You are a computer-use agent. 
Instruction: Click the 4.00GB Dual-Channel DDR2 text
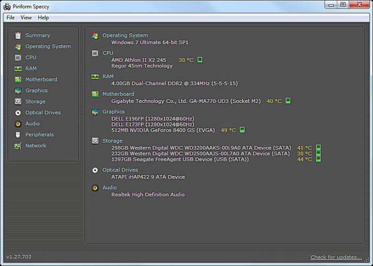click(x=174, y=84)
